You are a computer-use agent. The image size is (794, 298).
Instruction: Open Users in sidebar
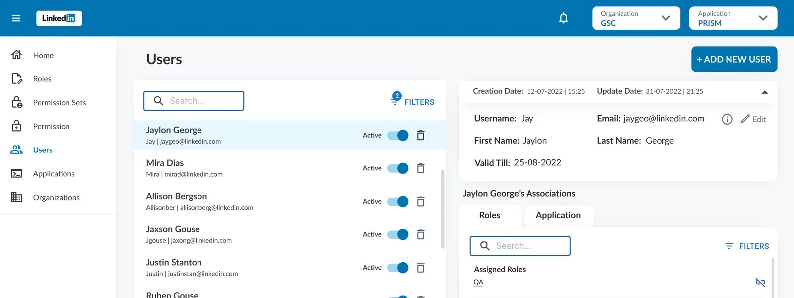(x=43, y=150)
